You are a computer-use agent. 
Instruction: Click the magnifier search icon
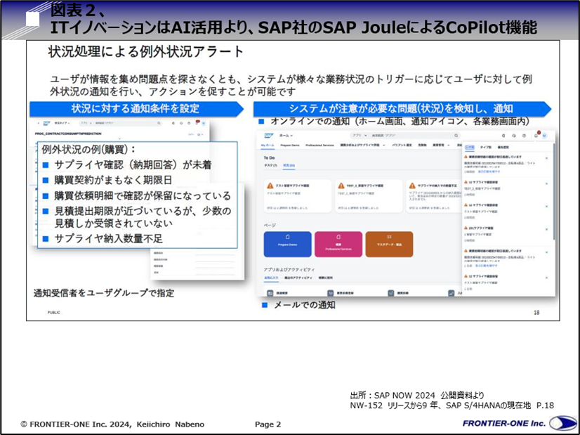point(456,134)
